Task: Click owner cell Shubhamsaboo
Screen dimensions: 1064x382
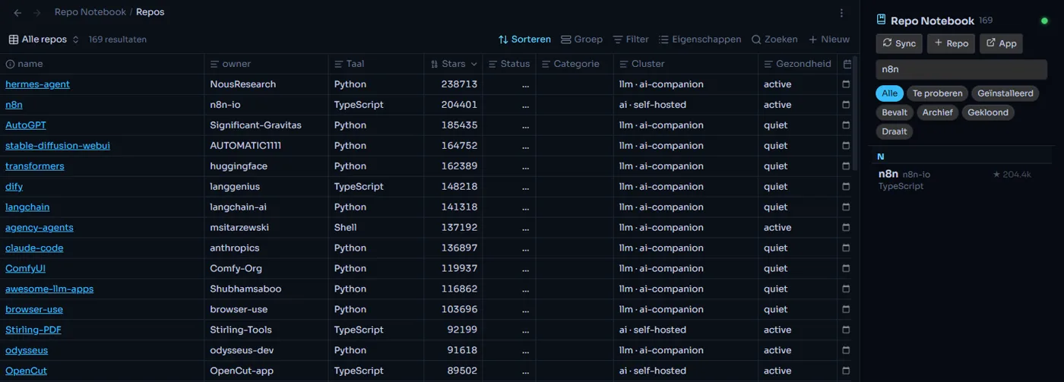Action: tap(266, 289)
